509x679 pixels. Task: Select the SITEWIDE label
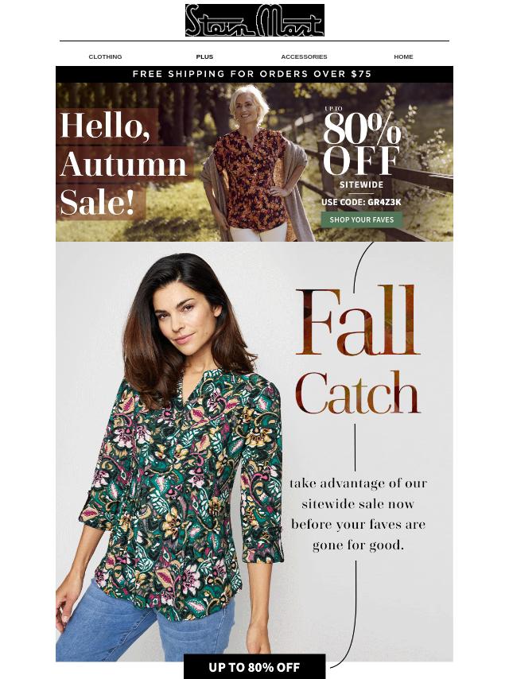click(361, 184)
